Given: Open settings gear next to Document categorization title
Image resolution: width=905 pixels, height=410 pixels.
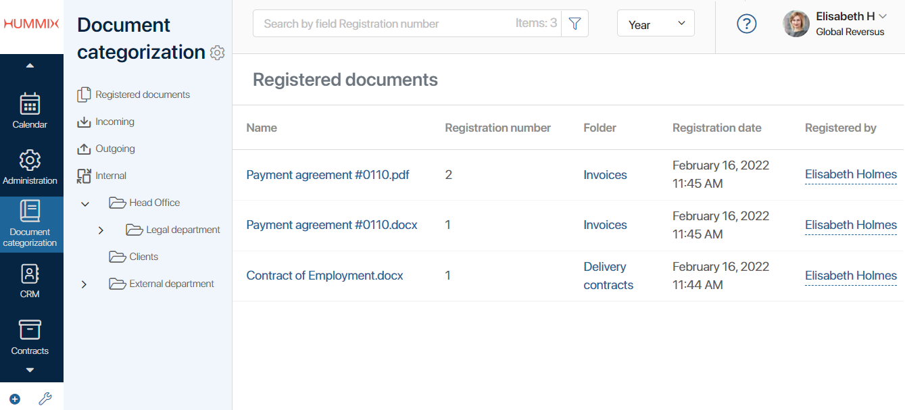Looking at the screenshot, I should click(x=217, y=53).
